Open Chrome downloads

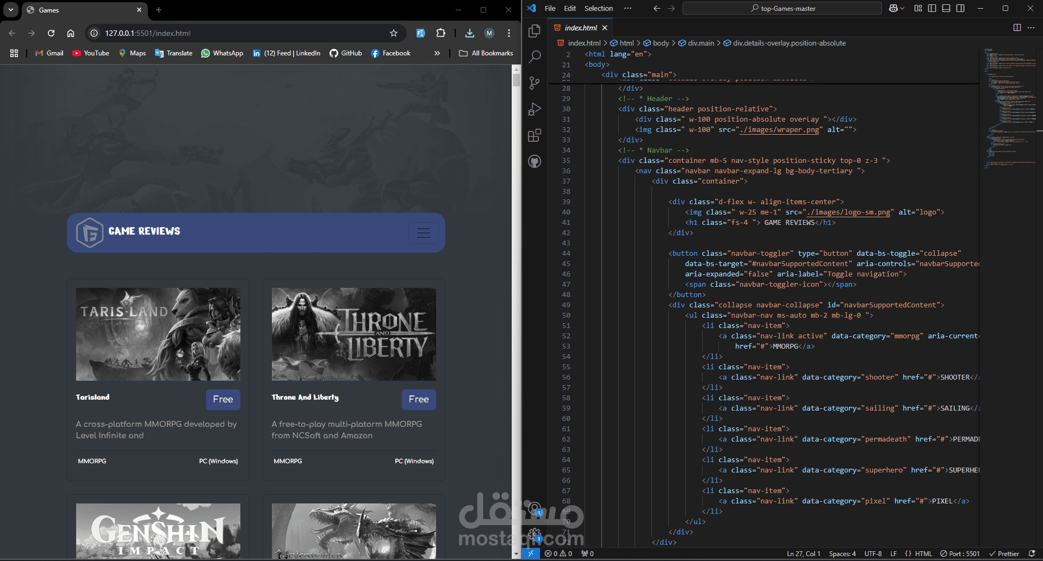click(x=470, y=33)
